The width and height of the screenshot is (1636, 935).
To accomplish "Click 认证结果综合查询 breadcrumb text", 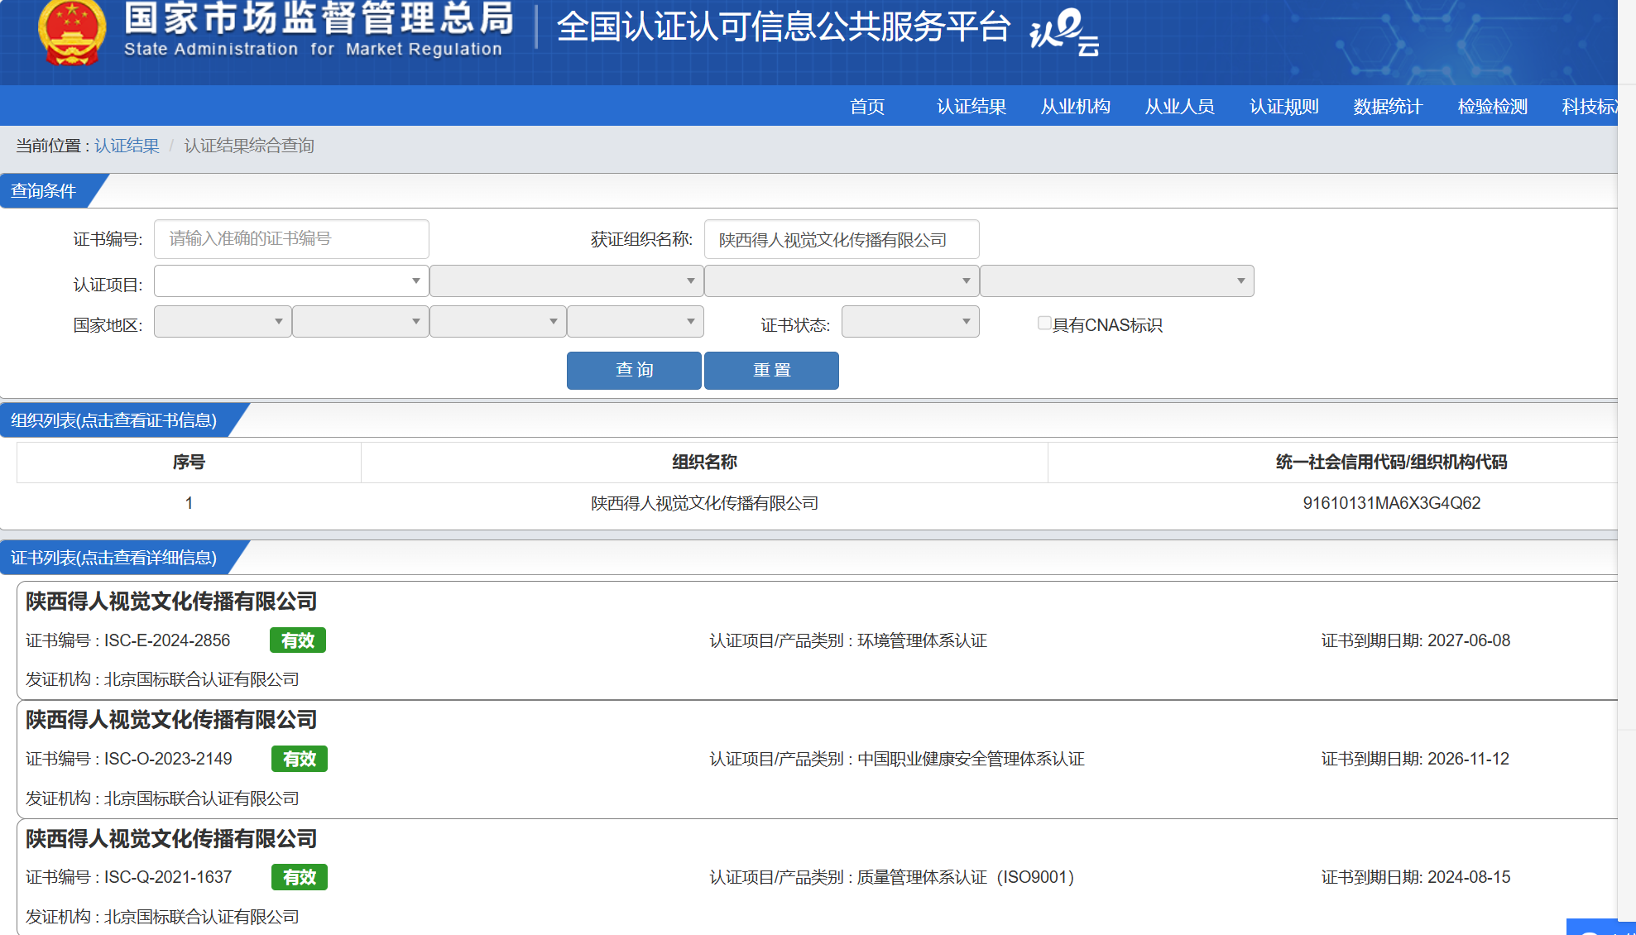I will coord(249,146).
